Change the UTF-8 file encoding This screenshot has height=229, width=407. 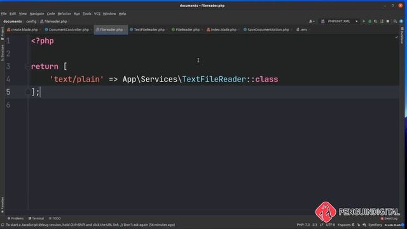point(330,225)
